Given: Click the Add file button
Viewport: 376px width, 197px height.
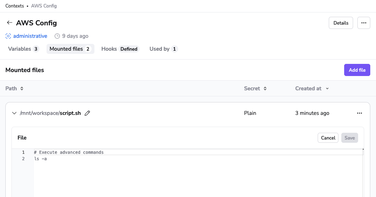Looking at the screenshot, I should [x=357, y=70].
